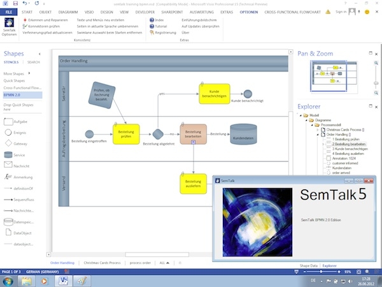Switch to the AUSWERTUNG ribbon tab
The width and height of the screenshot is (382, 287).
click(201, 12)
